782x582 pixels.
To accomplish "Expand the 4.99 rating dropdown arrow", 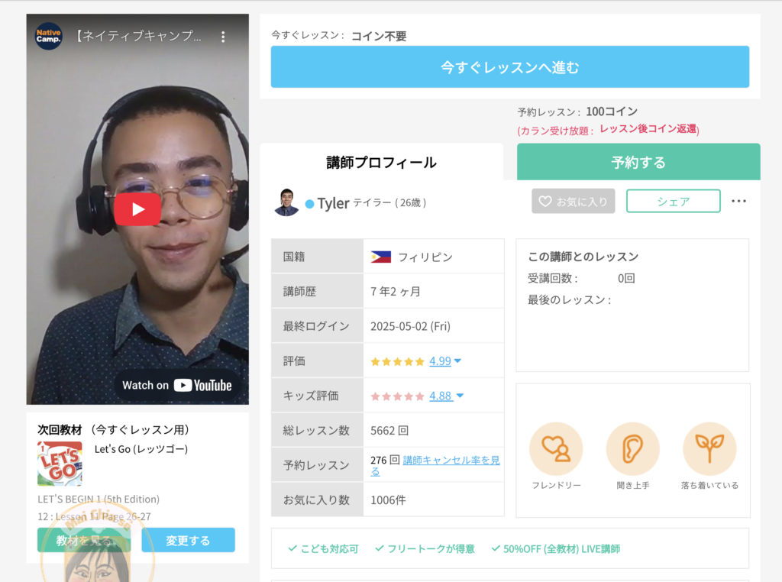I will point(458,361).
